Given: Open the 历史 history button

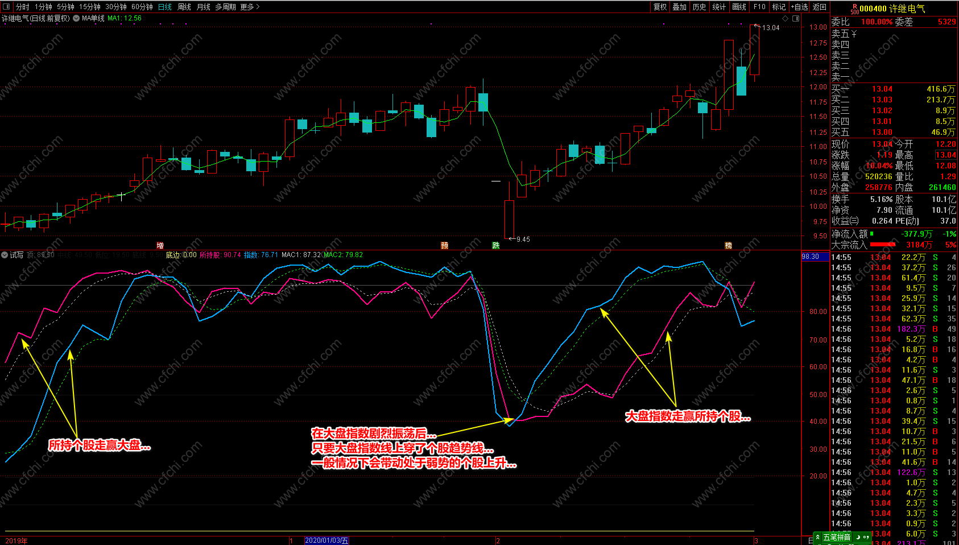Looking at the screenshot, I should tap(700, 7).
